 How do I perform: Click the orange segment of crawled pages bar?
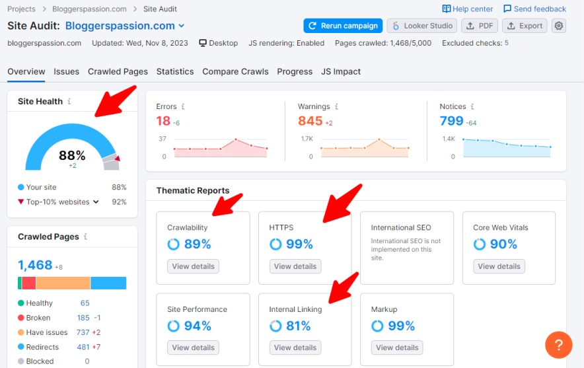tap(63, 283)
